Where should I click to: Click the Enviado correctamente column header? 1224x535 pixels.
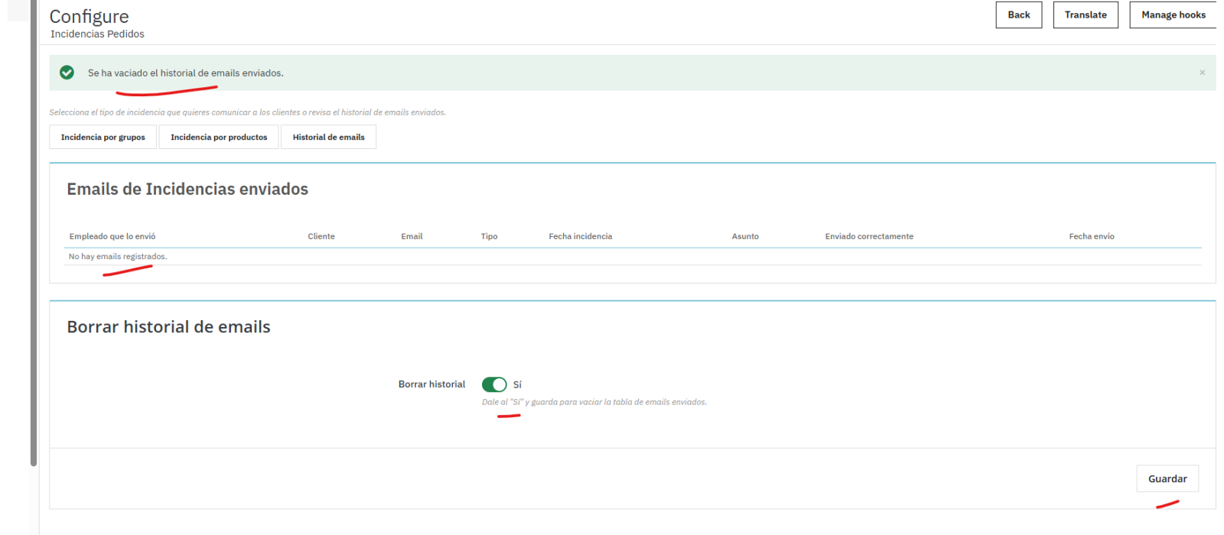pos(869,236)
